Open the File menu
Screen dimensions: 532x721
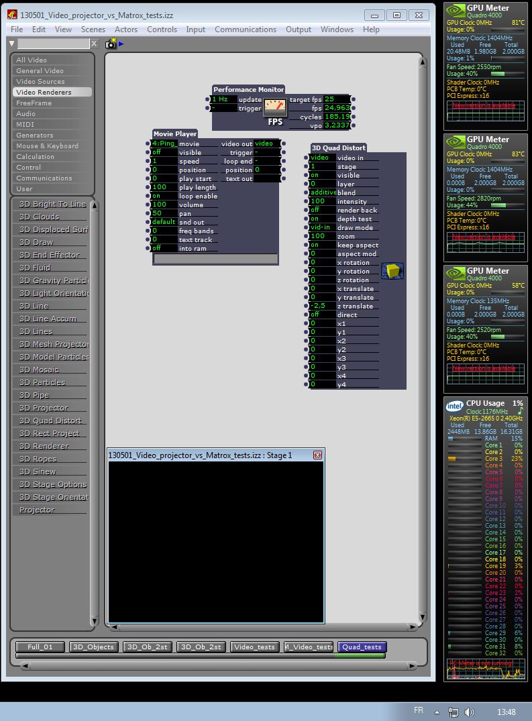[17, 30]
